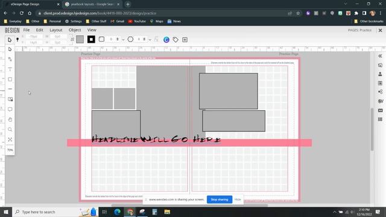Adjust the polygon sides stepper arrows
This screenshot has height=217, width=386.
(x=144, y=39)
